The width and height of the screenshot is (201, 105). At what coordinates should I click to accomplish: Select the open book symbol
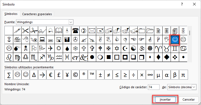[x=59, y=31]
